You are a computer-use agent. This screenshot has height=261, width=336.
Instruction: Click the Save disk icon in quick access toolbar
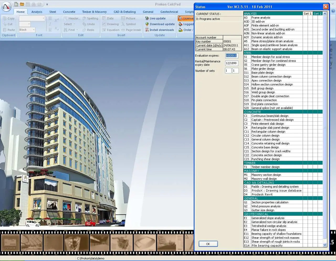28,4
